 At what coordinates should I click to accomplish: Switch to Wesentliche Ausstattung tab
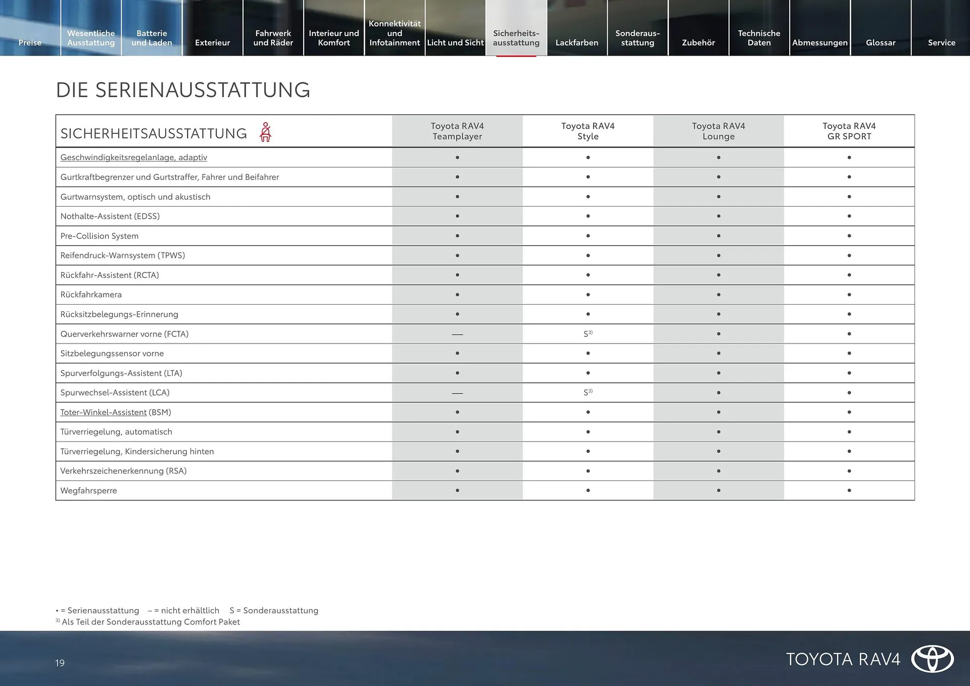point(91,38)
